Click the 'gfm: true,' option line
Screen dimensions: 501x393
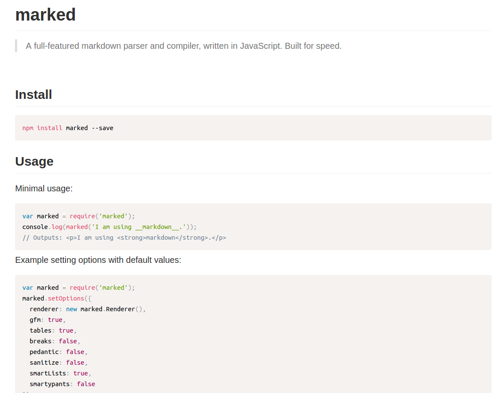point(48,320)
